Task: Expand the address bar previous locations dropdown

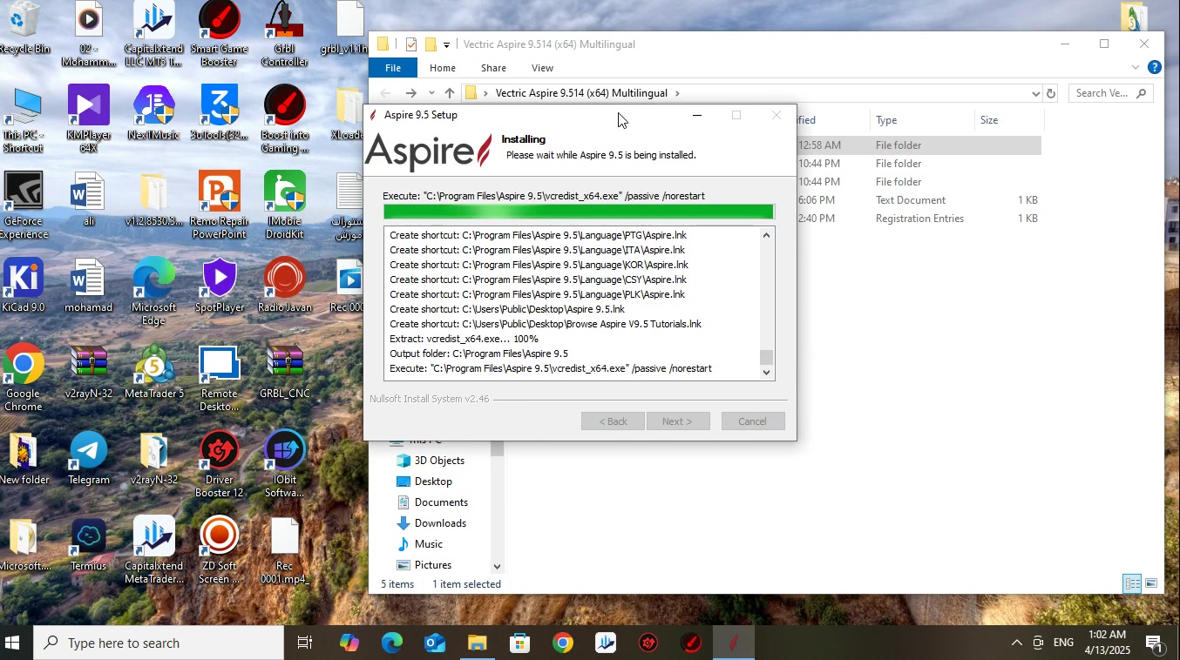Action: click(x=1035, y=93)
